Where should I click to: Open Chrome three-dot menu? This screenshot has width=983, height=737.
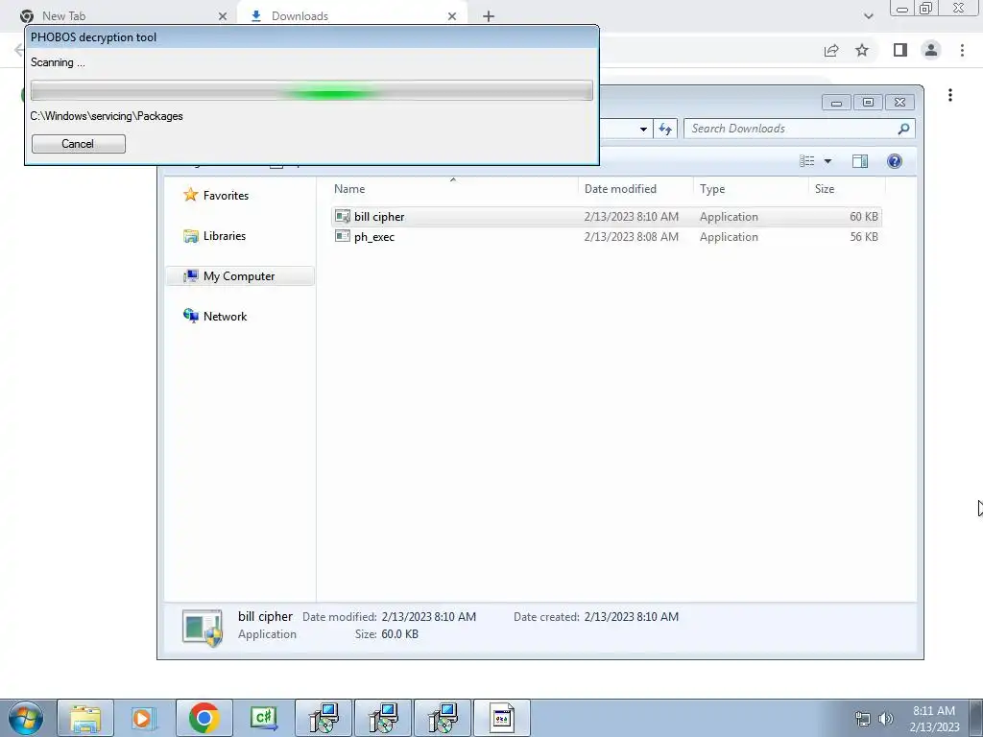click(962, 50)
